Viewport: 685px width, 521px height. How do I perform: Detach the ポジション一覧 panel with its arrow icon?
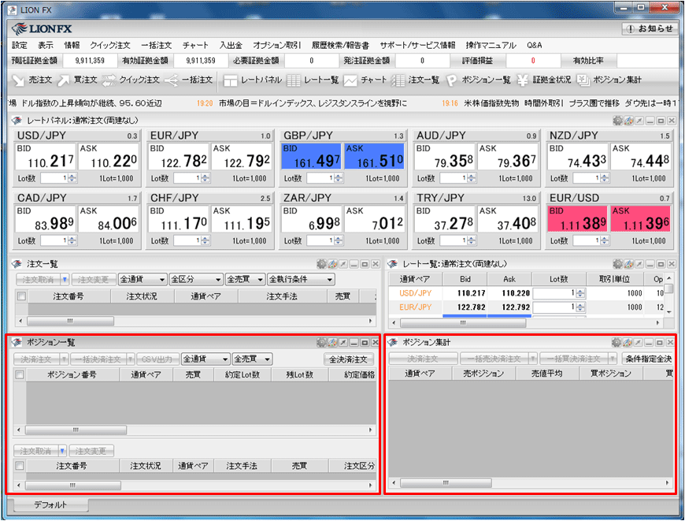tap(343, 342)
